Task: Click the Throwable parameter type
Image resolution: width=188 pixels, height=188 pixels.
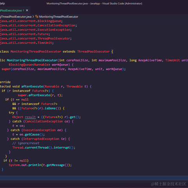Action: [74, 87]
